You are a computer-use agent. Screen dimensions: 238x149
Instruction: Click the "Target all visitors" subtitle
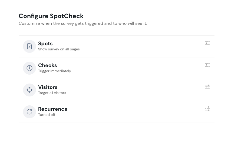point(52,93)
